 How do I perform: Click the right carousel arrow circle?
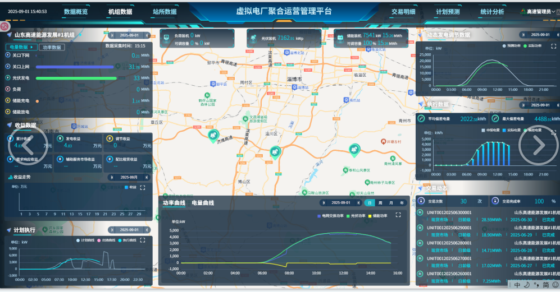538,145
